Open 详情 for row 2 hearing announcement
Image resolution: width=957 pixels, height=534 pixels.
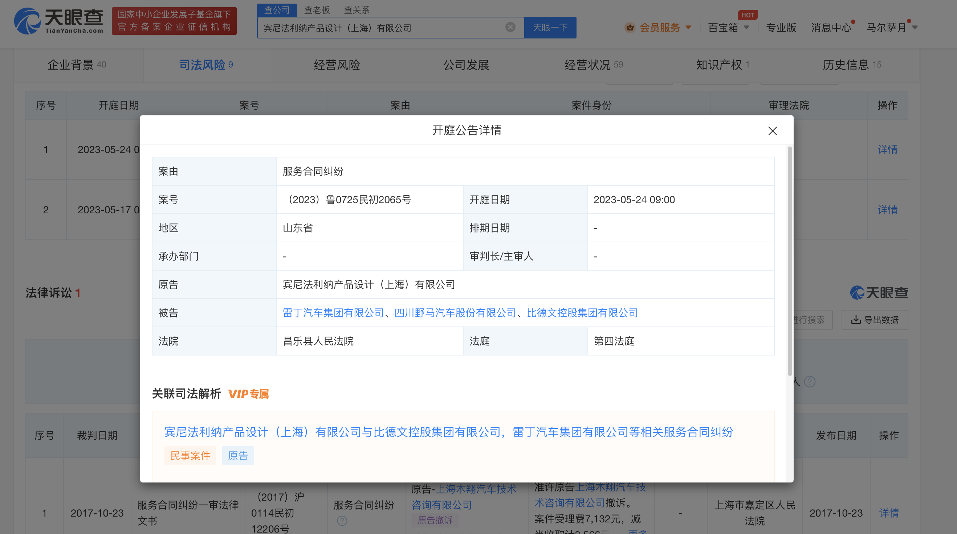(887, 210)
